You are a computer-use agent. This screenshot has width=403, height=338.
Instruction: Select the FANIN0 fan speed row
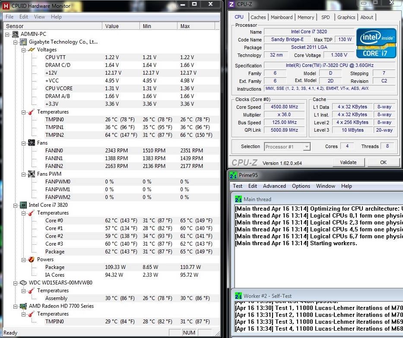pos(132,151)
